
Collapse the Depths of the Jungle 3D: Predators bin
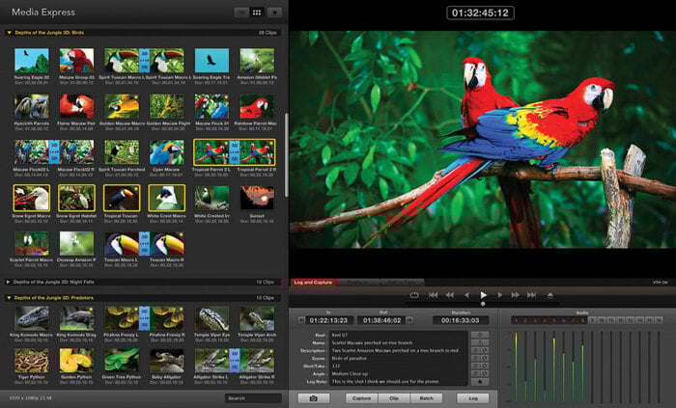pyautogui.click(x=9, y=298)
